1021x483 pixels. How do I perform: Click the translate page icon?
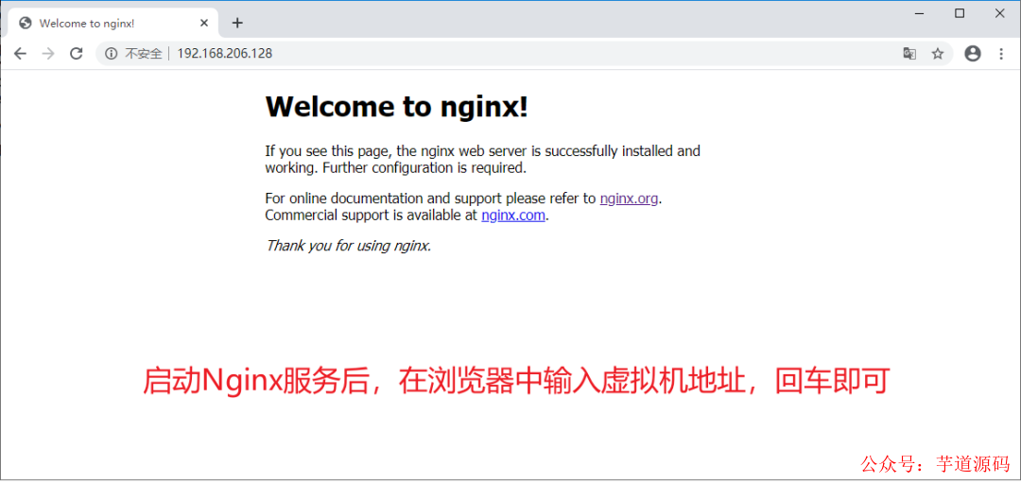pyautogui.click(x=909, y=54)
